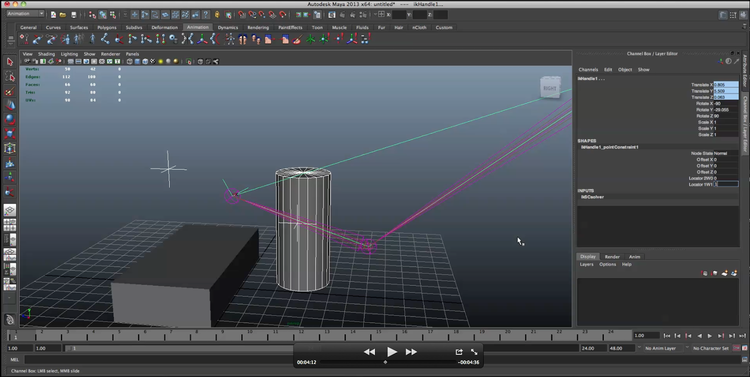Click frame 12 on the time slider
Viewport: 750px width, 377px height.
(x=301, y=334)
